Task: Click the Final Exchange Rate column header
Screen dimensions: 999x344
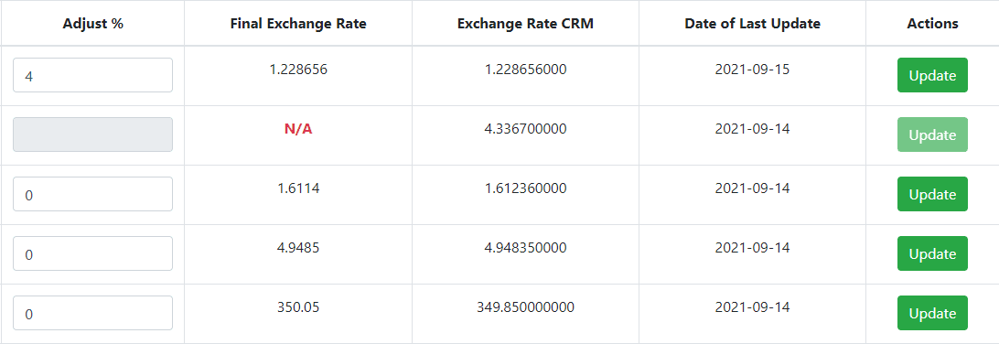Action: pos(298,24)
